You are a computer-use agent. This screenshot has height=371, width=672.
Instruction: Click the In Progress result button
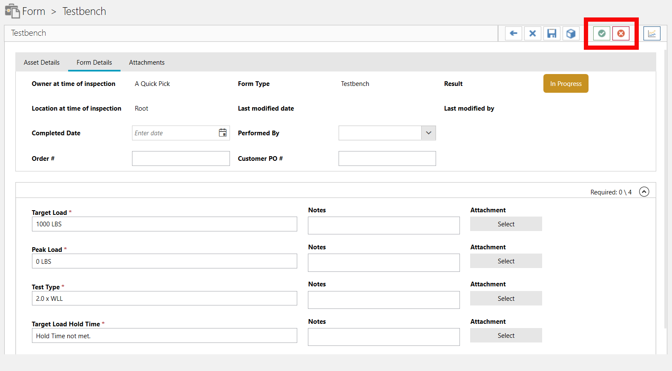click(x=566, y=83)
